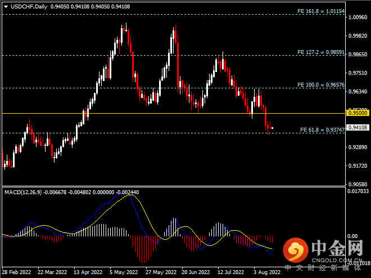
Task: Click the yellow 0.95000 horizontal line price tag
Action: click(358, 113)
